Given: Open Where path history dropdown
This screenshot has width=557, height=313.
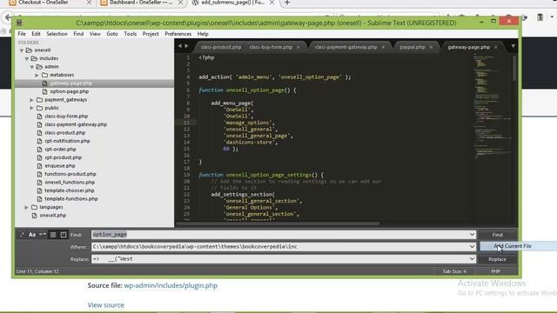Looking at the screenshot, I should (472, 247).
